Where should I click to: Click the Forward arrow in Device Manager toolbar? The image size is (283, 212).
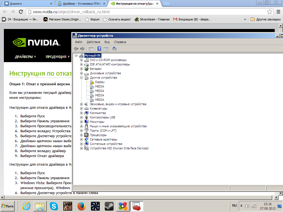pos(82,49)
